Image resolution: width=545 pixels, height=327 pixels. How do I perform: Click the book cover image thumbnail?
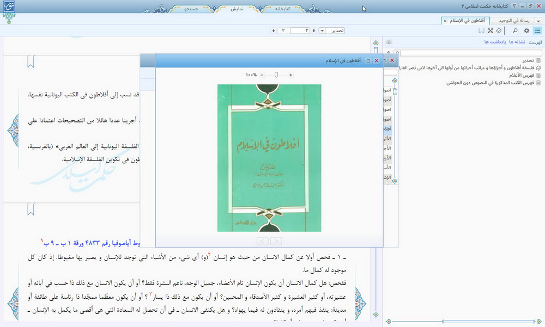point(269,158)
